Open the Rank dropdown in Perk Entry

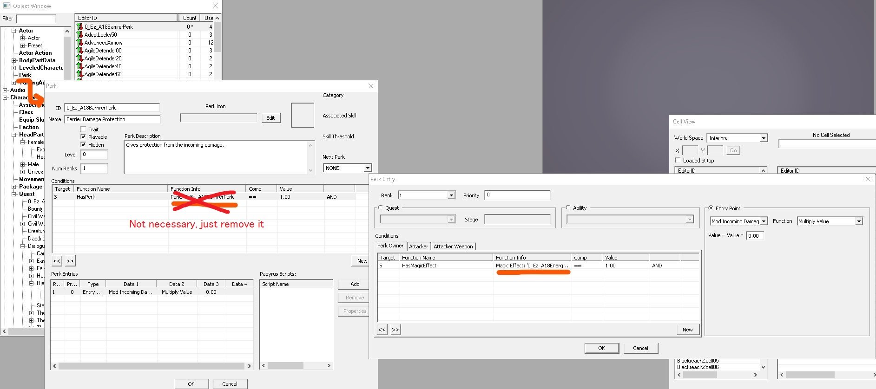pyautogui.click(x=451, y=195)
